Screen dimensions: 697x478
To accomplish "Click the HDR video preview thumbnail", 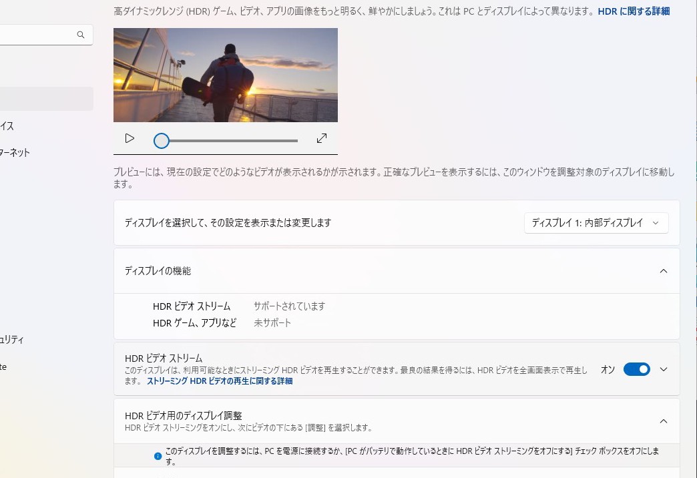I will tap(225, 75).
